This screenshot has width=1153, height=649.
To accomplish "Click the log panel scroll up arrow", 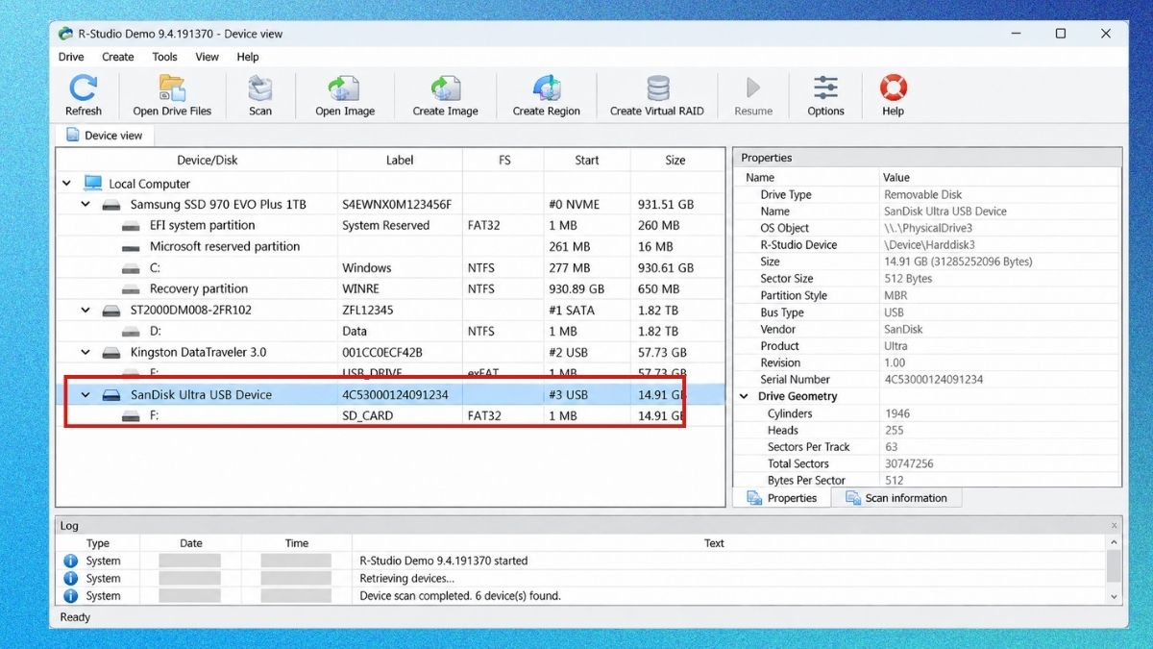I will [x=1114, y=543].
